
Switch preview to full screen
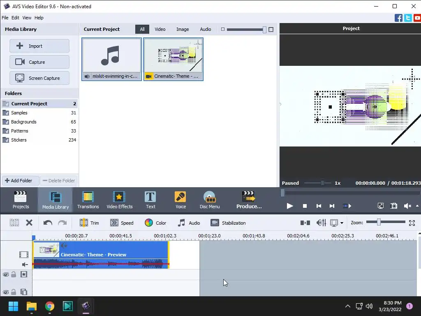pos(380,206)
